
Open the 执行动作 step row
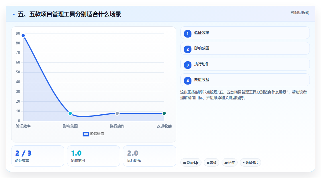click(x=245, y=64)
